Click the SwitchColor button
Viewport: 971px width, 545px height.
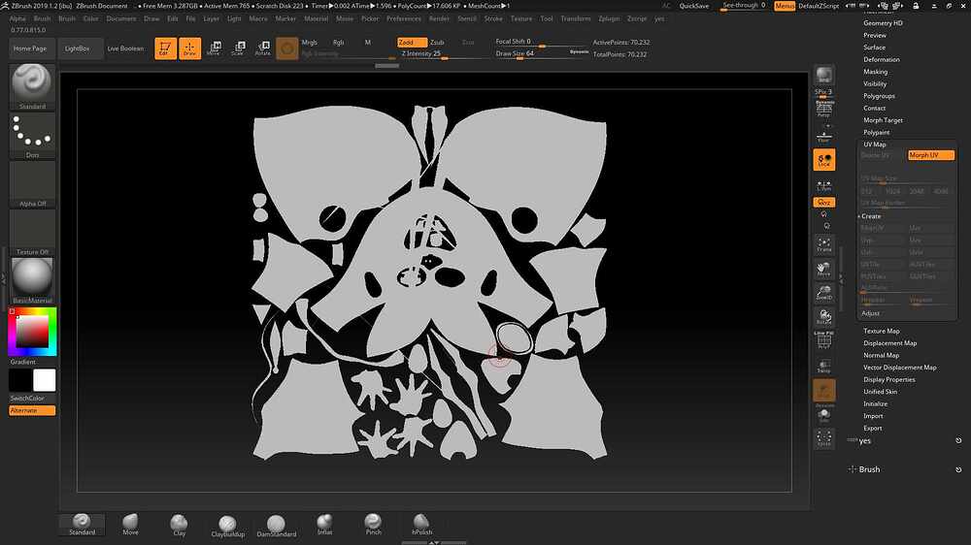(32, 399)
